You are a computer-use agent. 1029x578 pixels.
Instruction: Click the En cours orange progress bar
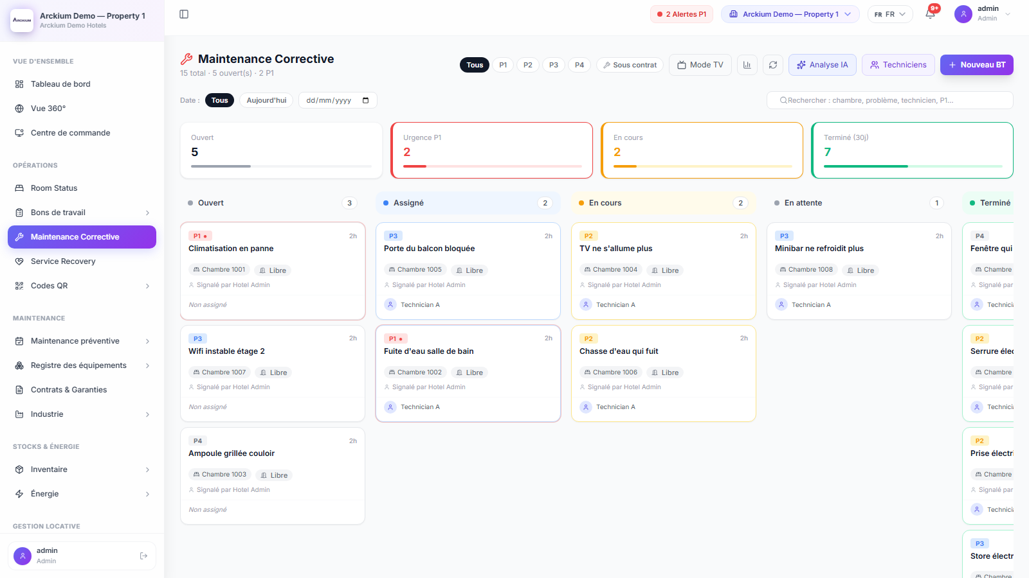pyautogui.click(x=702, y=166)
